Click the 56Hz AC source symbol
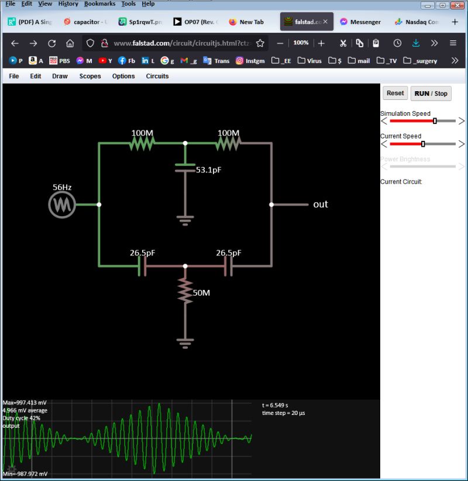The width and height of the screenshot is (468, 481). (x=61, y=204)
